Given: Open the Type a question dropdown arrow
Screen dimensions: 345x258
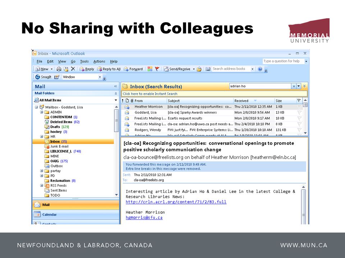Looking at the screenshot, I should [x=306, y=61].
